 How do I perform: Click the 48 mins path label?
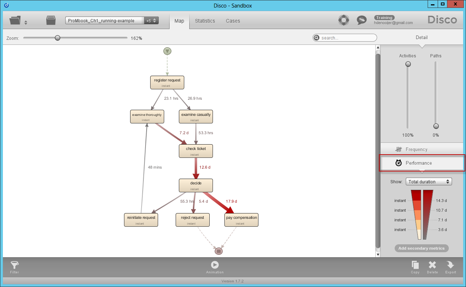tap(155, 167)
